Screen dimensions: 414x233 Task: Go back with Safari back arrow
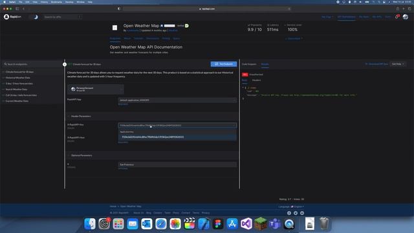(x=23, y=8)
